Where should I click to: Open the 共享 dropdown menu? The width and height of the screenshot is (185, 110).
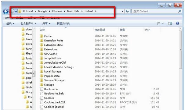[46, 23]
